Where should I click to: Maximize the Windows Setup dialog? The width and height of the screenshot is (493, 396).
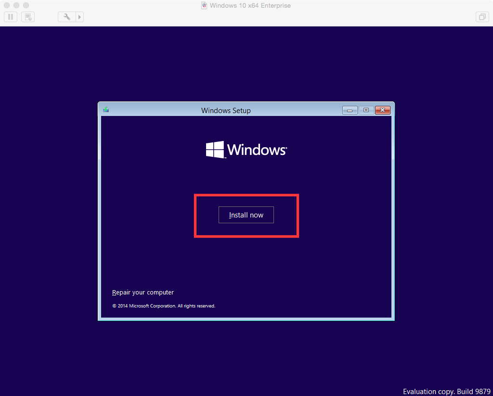366,110
